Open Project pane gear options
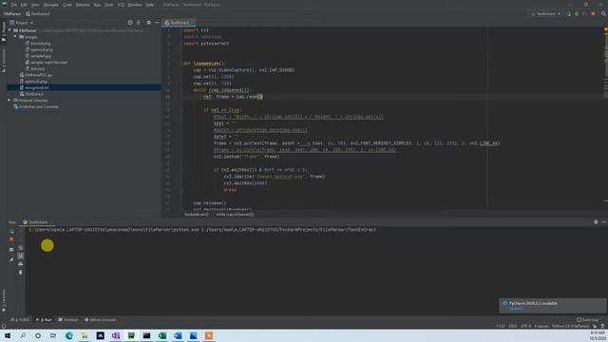The height and width of the screenshot is (342, 608). (x=148, y=23)
